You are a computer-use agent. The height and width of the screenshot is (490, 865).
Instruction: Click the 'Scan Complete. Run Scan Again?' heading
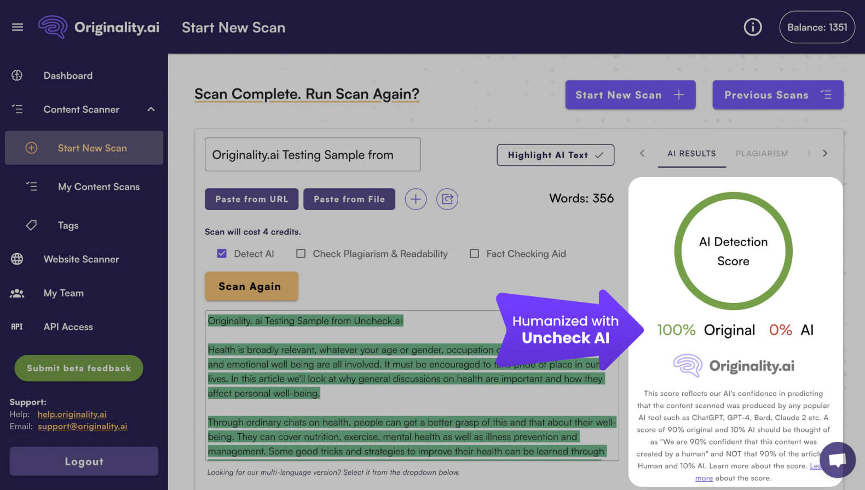pos(307,94)
